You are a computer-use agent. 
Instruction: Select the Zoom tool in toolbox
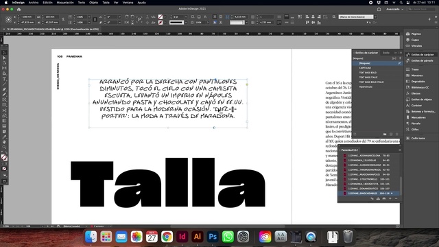tap(4, 147)
